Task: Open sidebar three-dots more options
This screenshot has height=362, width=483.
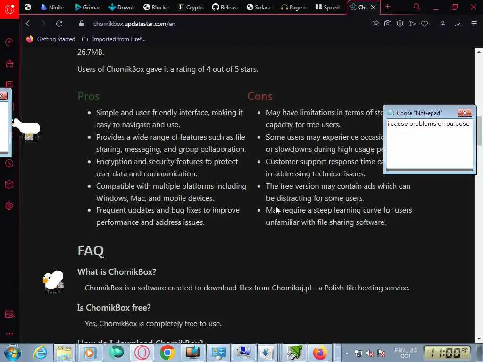Action: 9,334
